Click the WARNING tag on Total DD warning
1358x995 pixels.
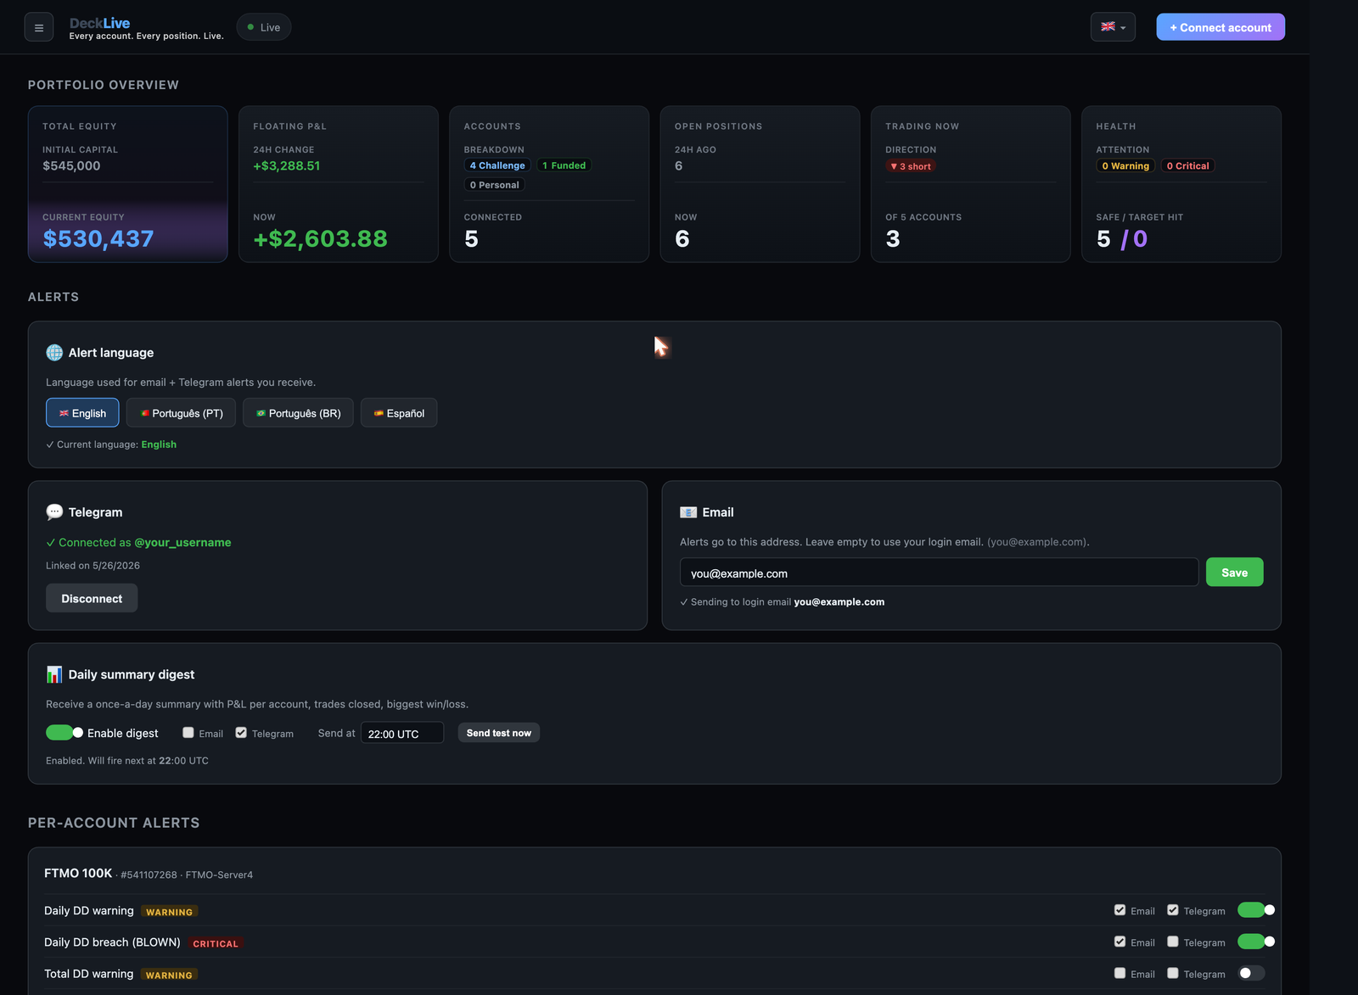coord(169,975)
